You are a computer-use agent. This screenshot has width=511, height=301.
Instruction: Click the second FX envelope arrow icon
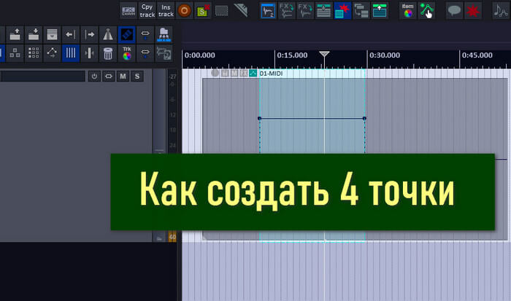(x=305, y=11)
